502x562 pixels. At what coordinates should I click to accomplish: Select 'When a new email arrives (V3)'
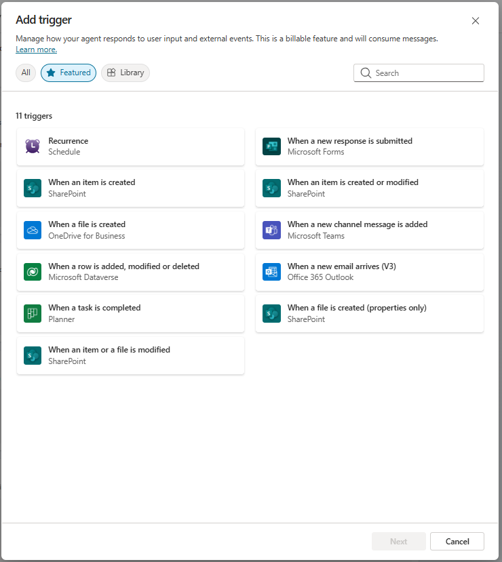tap(370, 272)
